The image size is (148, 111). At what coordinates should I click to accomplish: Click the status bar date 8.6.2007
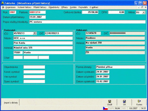point(133,108)
